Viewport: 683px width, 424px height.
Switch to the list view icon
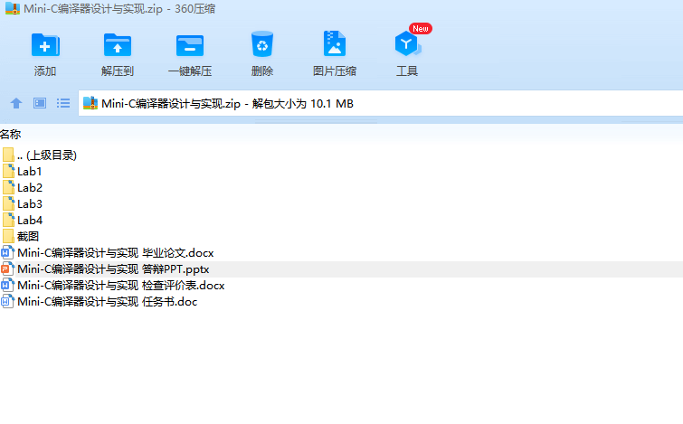(63, 103)
